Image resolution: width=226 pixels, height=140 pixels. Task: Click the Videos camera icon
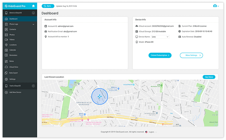6,40
